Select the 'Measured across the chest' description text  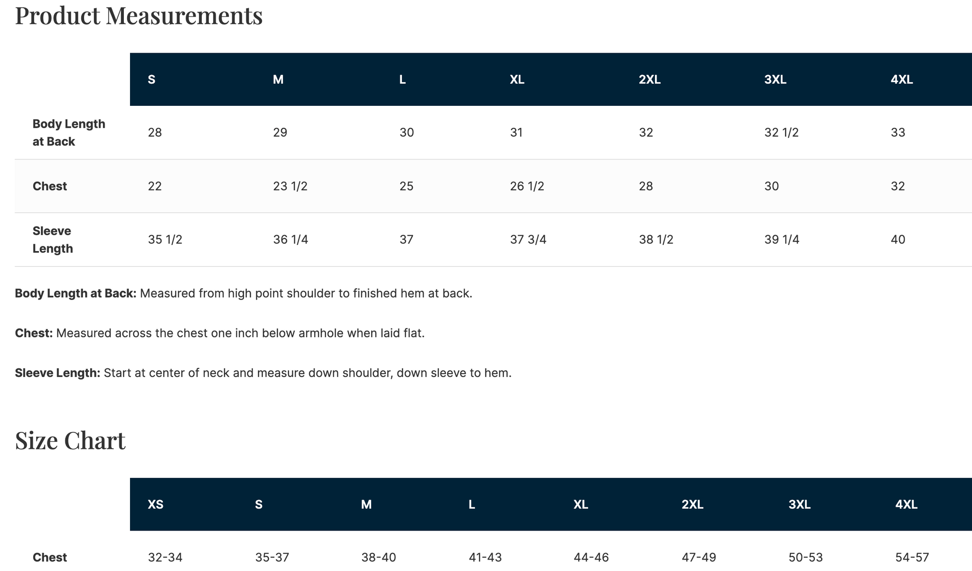pos(240,333)
